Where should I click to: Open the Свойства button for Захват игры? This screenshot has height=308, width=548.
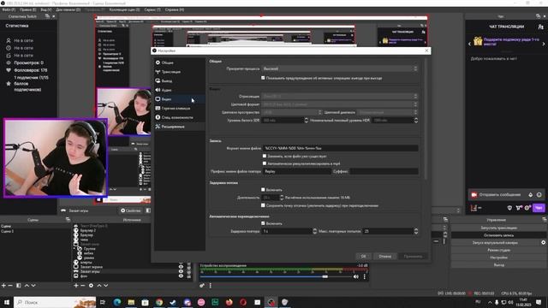coord(131,210)
